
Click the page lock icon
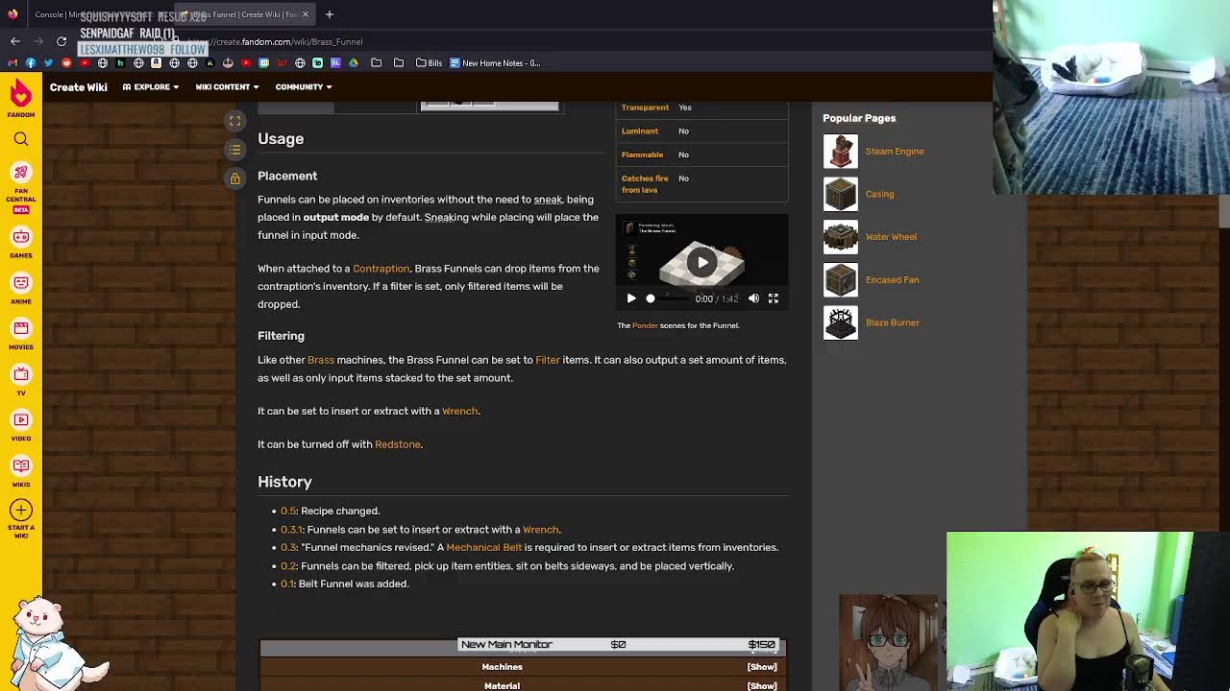coord(234,179)
